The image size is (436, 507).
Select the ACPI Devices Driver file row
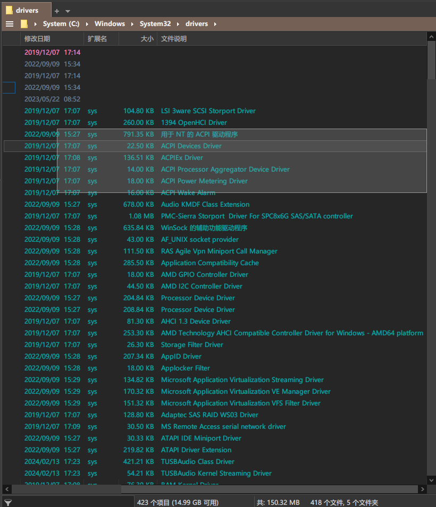click(x=191, y=146)
